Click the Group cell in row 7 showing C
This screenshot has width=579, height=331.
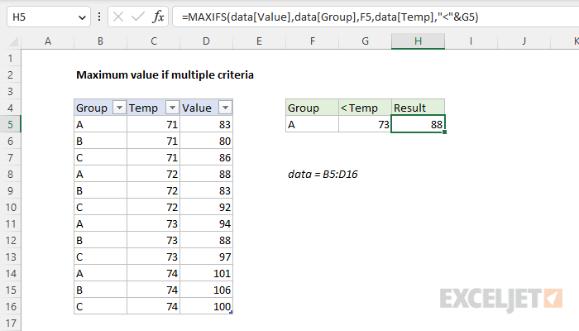point(100,158)
